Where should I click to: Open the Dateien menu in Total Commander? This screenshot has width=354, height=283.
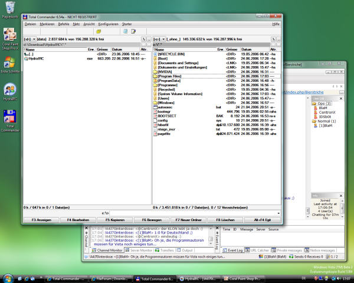pos(30,24)
